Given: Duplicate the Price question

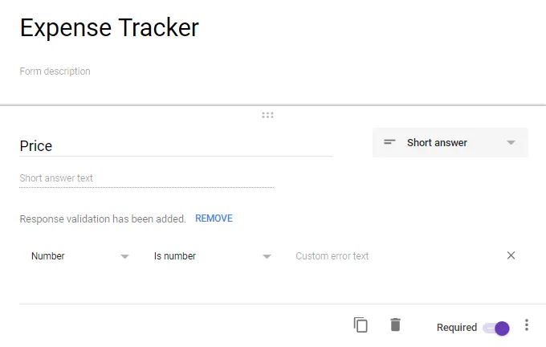Looking at the screenshot, I should 361,325.
